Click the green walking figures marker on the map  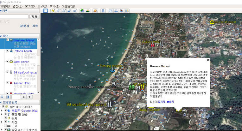[x=132, y=87]
